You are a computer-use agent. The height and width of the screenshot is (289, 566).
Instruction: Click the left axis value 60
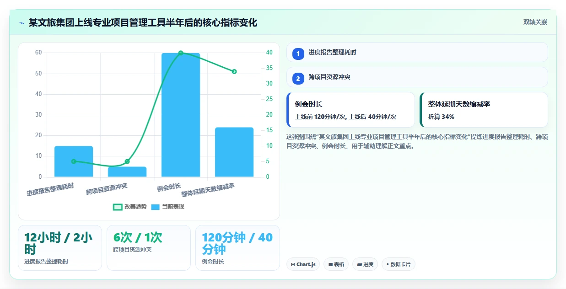[38, 53]
